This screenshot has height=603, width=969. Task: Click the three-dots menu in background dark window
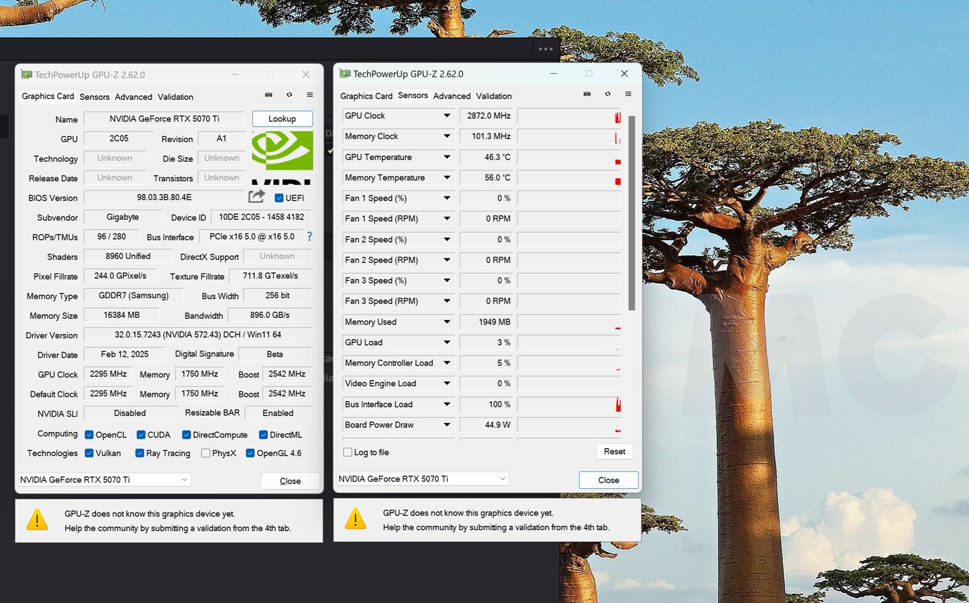[x=546, y=49]
